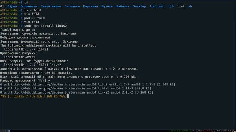The height and width of the screenshot is (132, 236).
Task: Click the tray icon at status bar's end
Action: click(x=235, y=131)
